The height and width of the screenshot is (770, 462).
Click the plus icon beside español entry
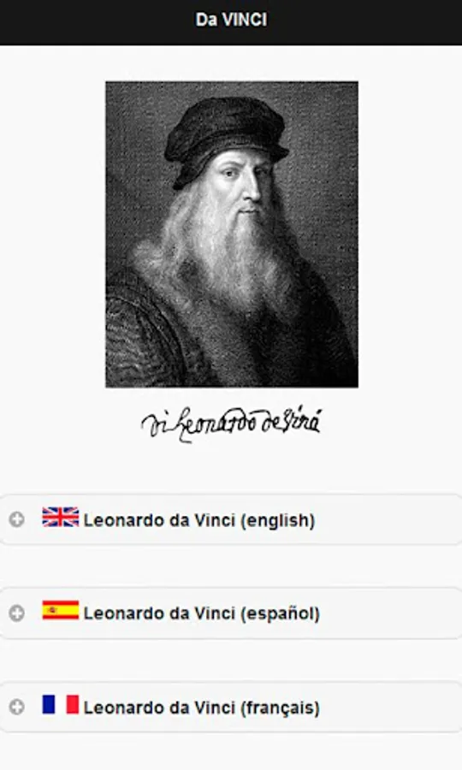[x=17, y=613]
